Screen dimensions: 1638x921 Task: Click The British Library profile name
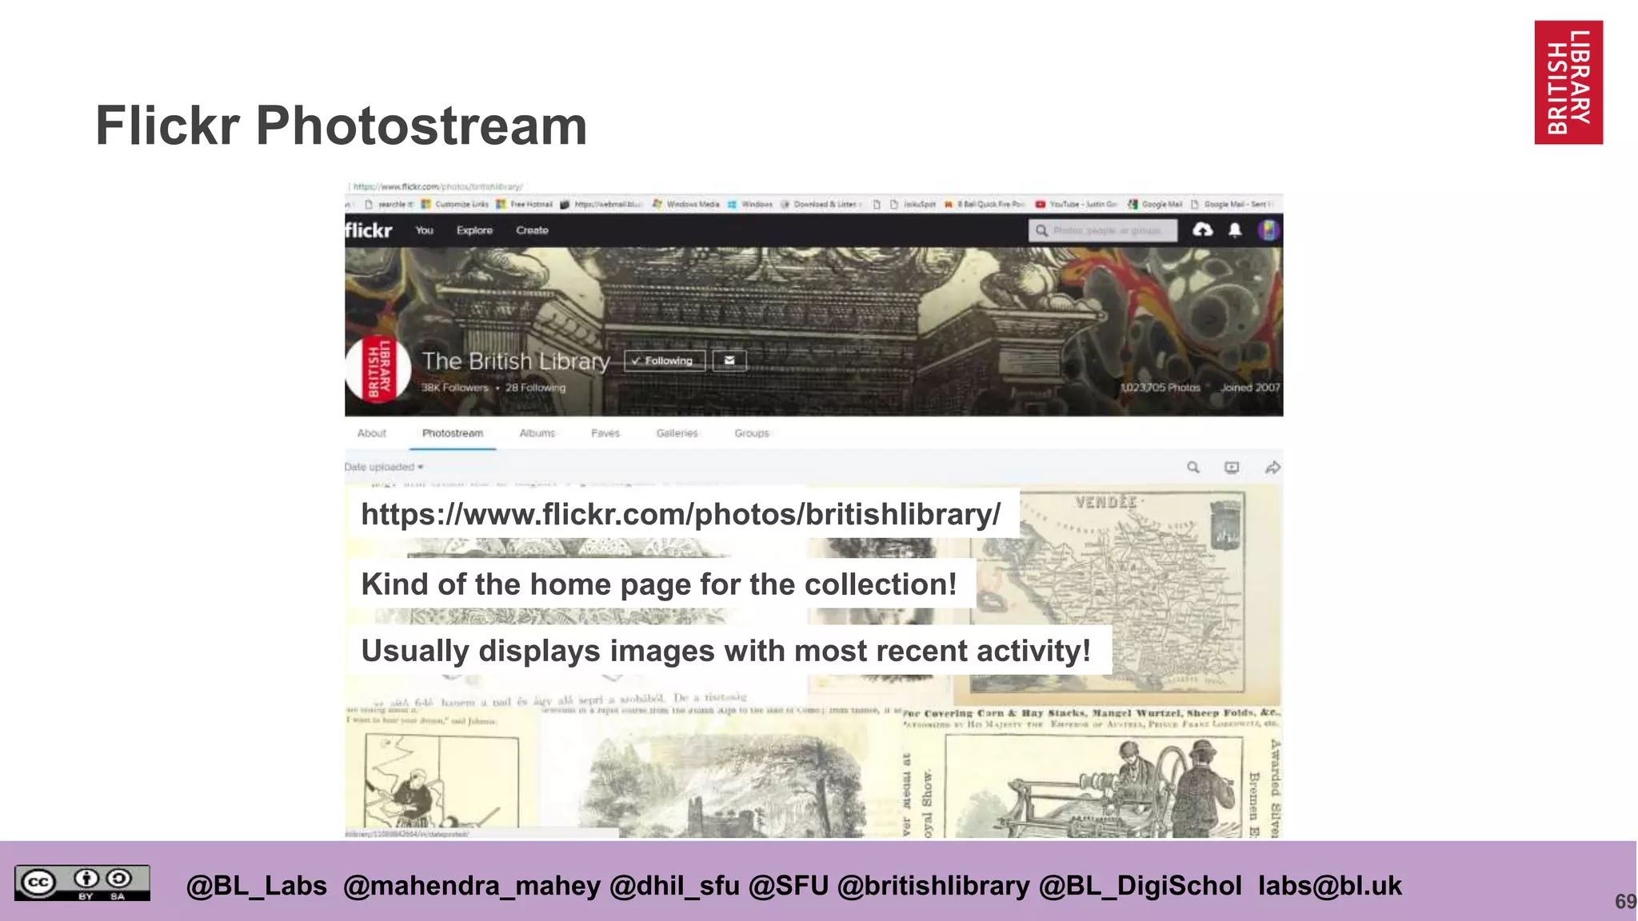tap(516, 361)
